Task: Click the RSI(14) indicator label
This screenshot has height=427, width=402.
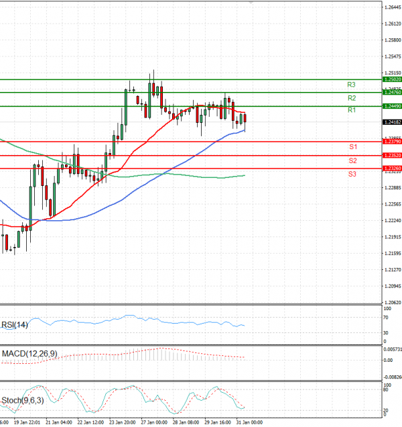Action: 15,325
